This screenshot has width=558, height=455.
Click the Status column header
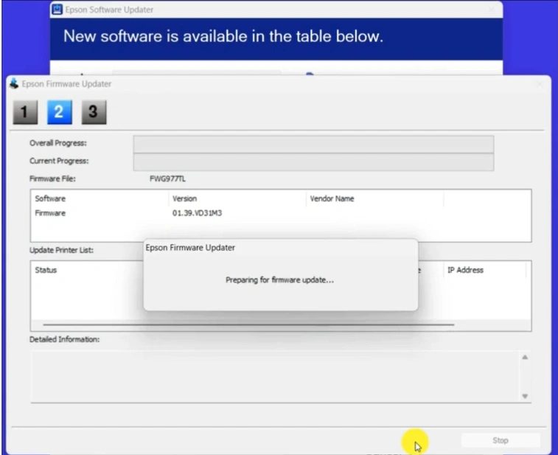point(46,271)
